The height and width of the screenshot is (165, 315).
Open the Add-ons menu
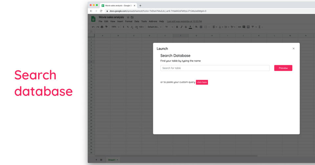point(153,22)
